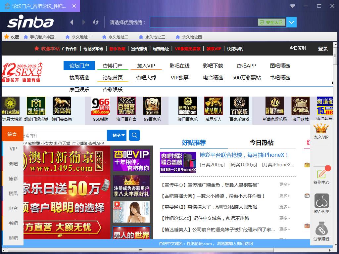The width and height of the screenshot is (339, 254).
Task: Open the line selection dropdown arrow
Action: point(291,22)
